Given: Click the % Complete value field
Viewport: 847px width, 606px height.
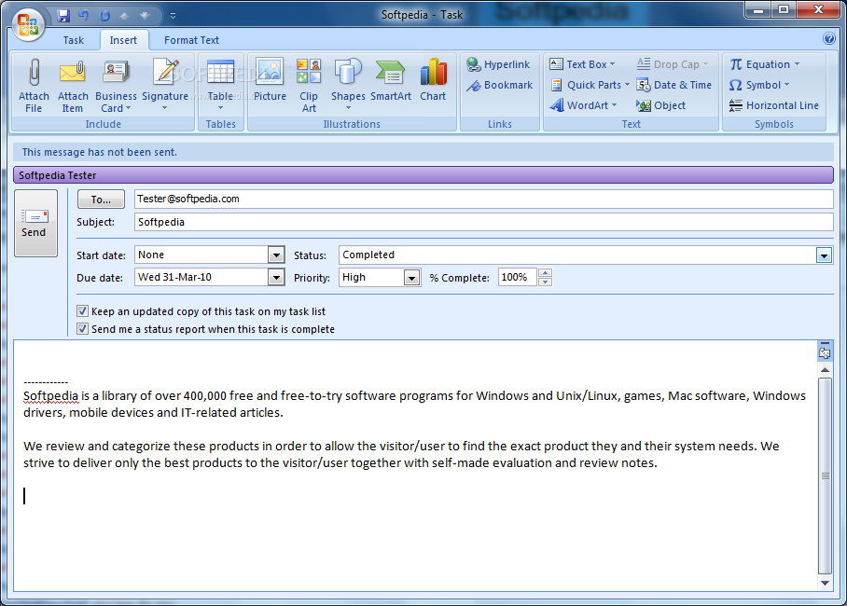Looking at the screenshot, I should (x=518, y=278).
